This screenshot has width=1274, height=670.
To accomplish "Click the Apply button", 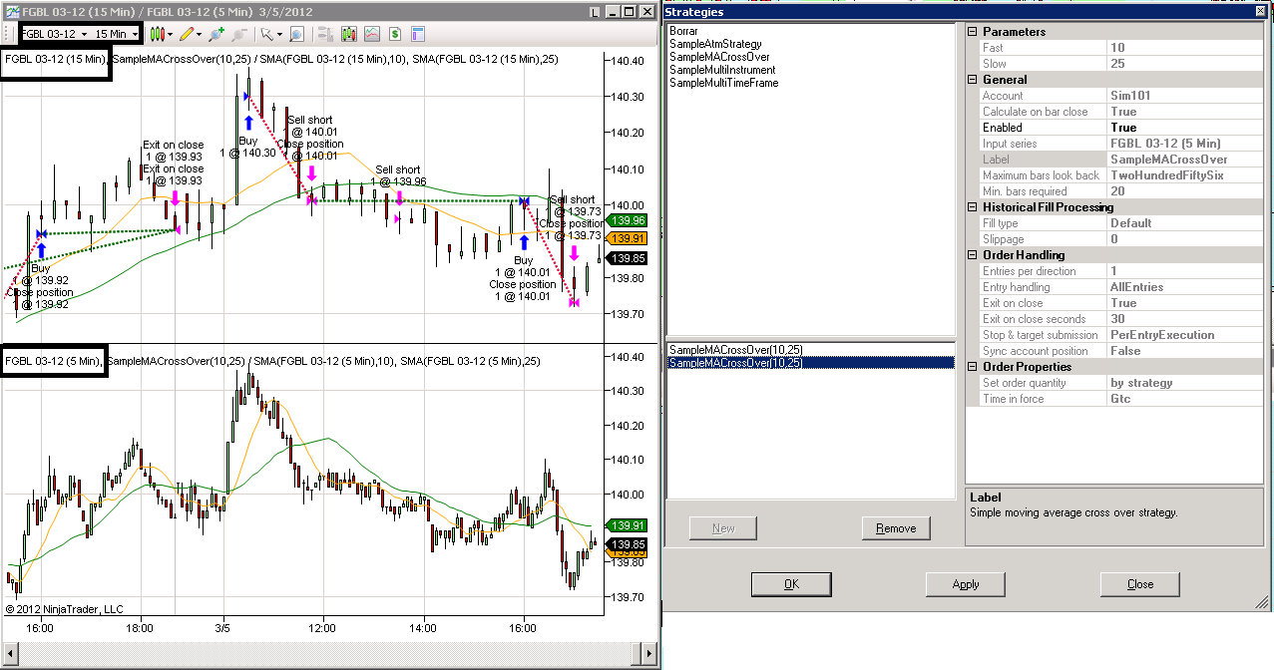I will tap(966, 584).
